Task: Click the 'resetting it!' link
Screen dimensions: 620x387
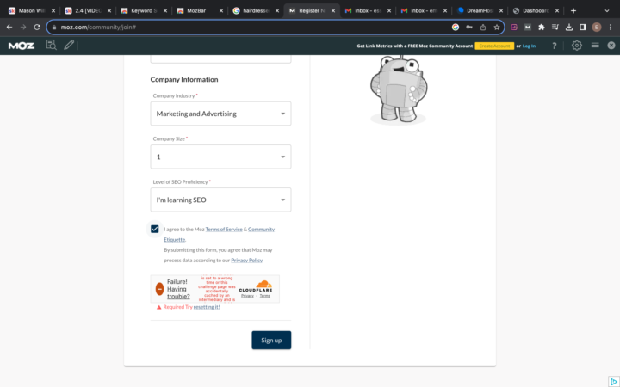Action: (207, 306)
